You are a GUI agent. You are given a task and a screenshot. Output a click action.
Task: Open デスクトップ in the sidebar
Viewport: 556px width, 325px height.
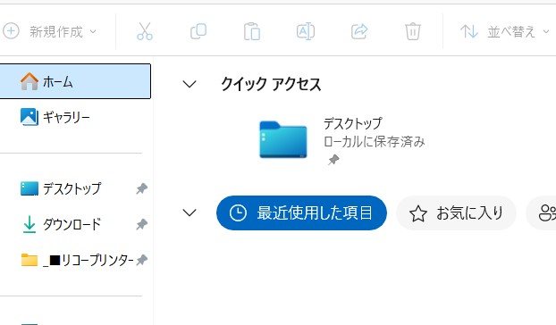[x=72, y=188]
